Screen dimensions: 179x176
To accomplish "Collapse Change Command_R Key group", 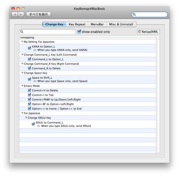I will (22, 64).
